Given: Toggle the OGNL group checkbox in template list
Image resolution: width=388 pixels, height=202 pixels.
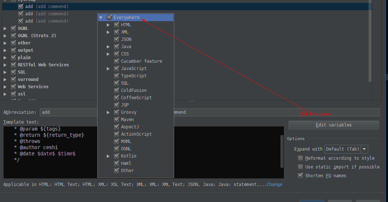Looking at the screenshot, I should [14, 28].
